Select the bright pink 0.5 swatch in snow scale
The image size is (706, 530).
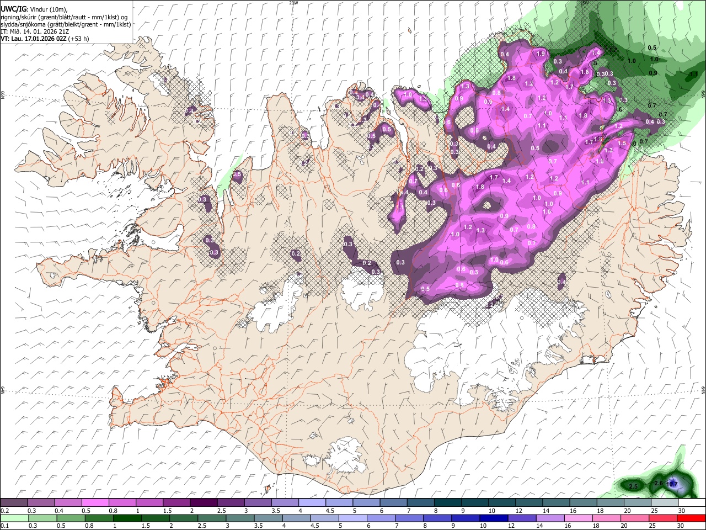95,502
